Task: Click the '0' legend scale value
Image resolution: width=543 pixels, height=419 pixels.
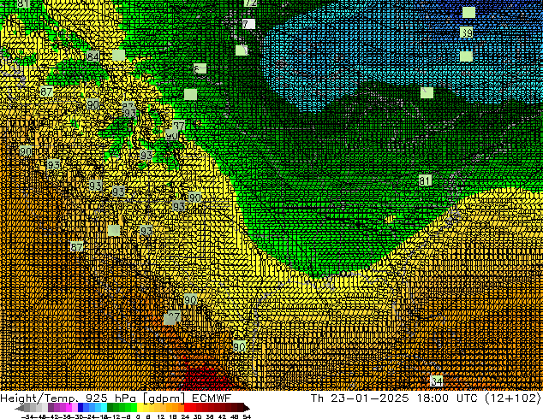Action: [138, 417]
